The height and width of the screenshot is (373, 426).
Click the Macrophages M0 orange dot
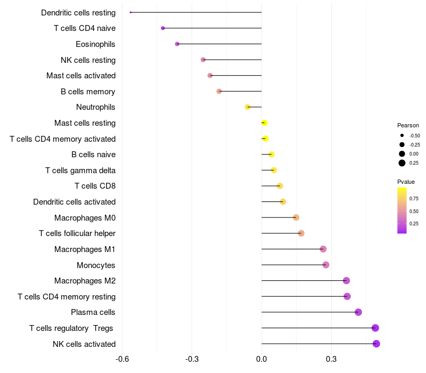(296, 217)
